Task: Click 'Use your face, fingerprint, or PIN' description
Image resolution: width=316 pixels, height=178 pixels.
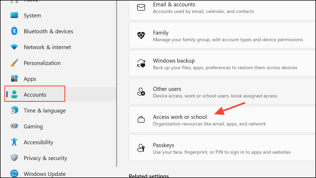Action: coord(222,152)
